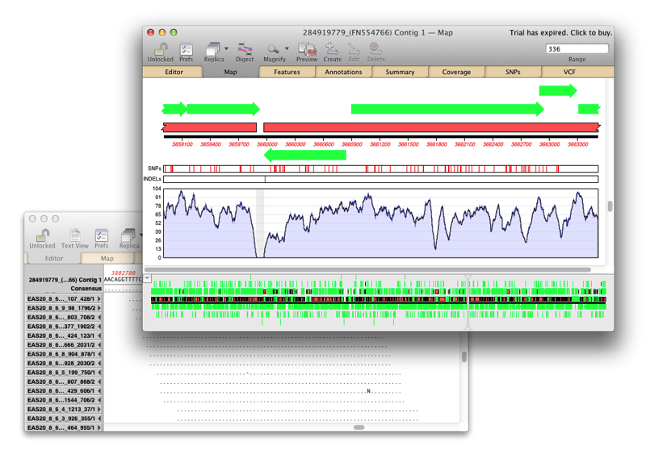Select read row EAS20_8_6..._424_123/1
The height and width of the screenshot is (458, 646).
click(x=64, y=335)
